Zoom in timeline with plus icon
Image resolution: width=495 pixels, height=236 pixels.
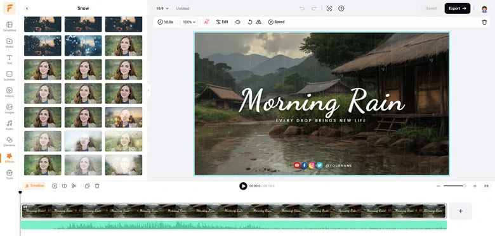pos(475,186)
